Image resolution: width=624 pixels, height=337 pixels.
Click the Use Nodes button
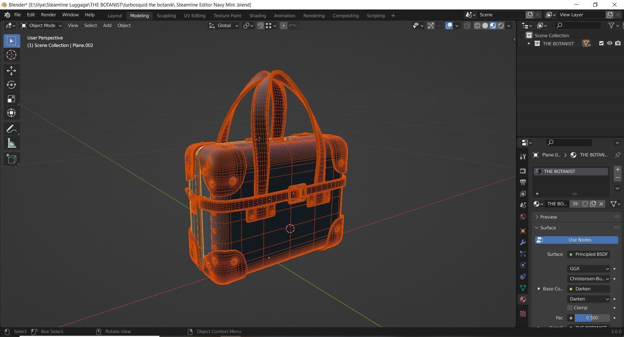click(x=576, y=240)
